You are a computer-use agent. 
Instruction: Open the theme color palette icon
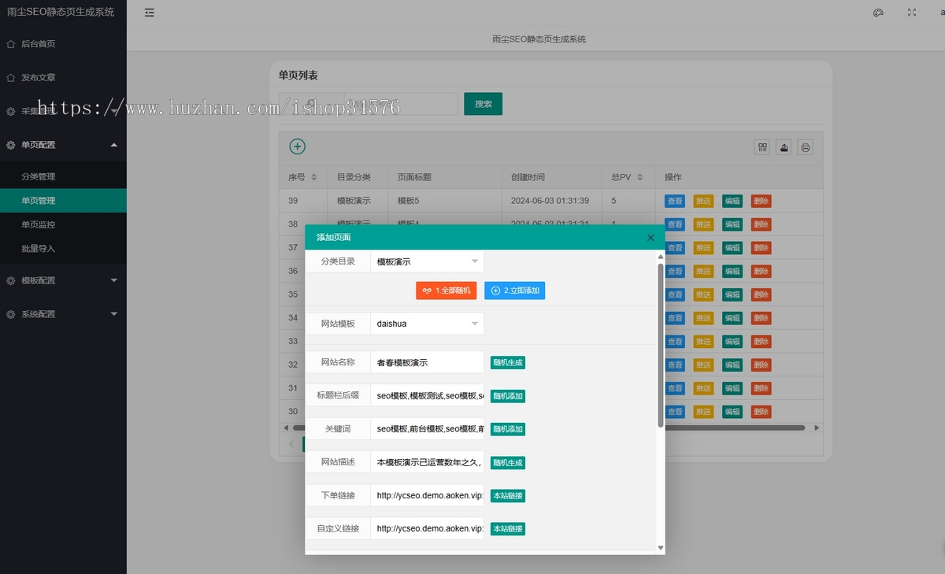879,13
